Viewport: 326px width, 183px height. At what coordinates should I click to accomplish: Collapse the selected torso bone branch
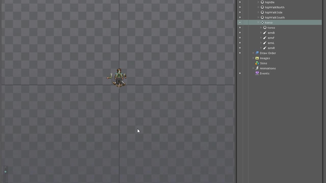point(258,23)
